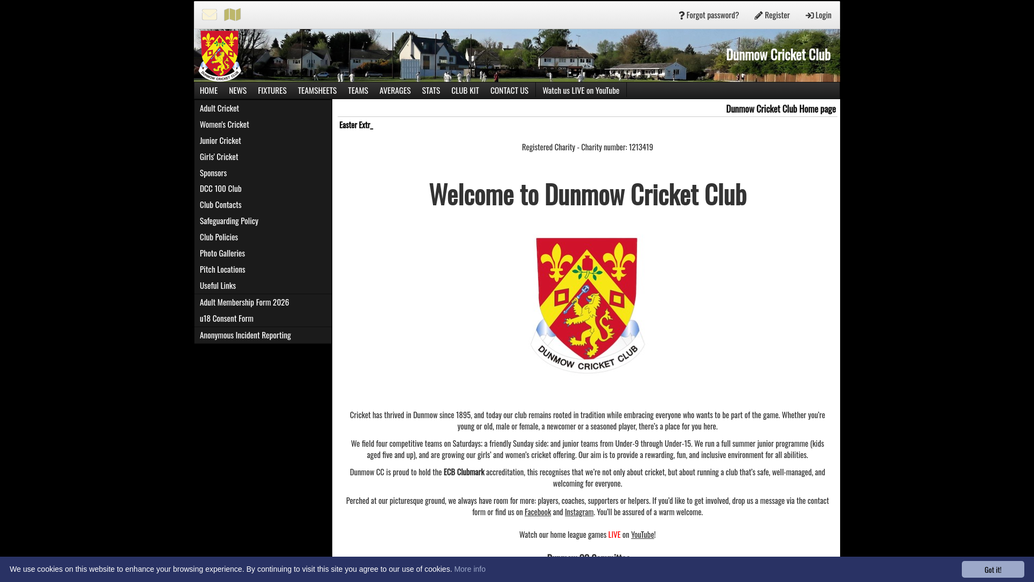Open Sponsors in sidebar
The height and width of the screenshot is (582, 1034).
click(x=263, y=173)
